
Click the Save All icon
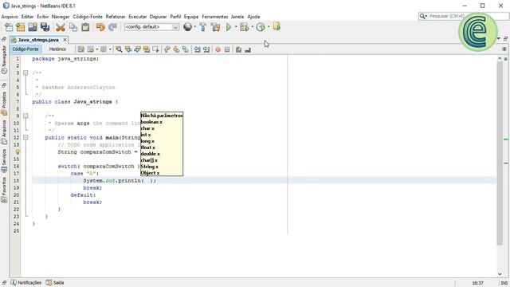45,27
